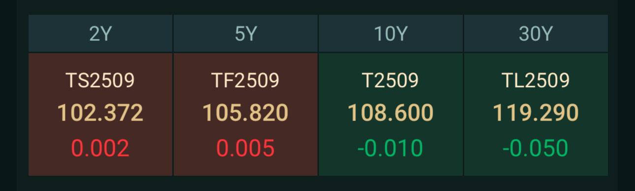Open the green 10Y futures tile
Image resolution: width=635 pixels, height=191 pixels.
391,114
